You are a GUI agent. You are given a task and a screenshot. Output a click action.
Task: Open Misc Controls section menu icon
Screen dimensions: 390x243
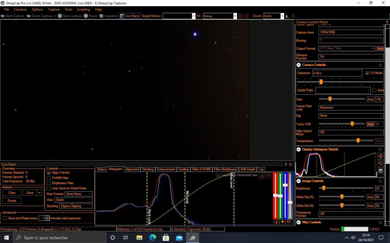click(380, 222)
